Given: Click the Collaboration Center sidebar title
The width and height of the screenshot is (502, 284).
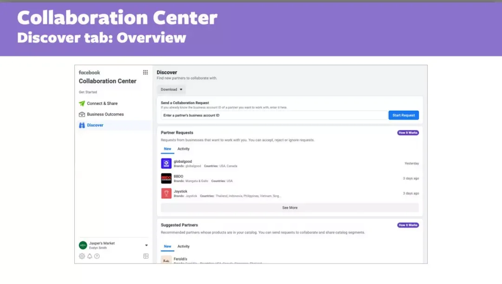Looking at the screenshot, I should [x=107, y=81].
